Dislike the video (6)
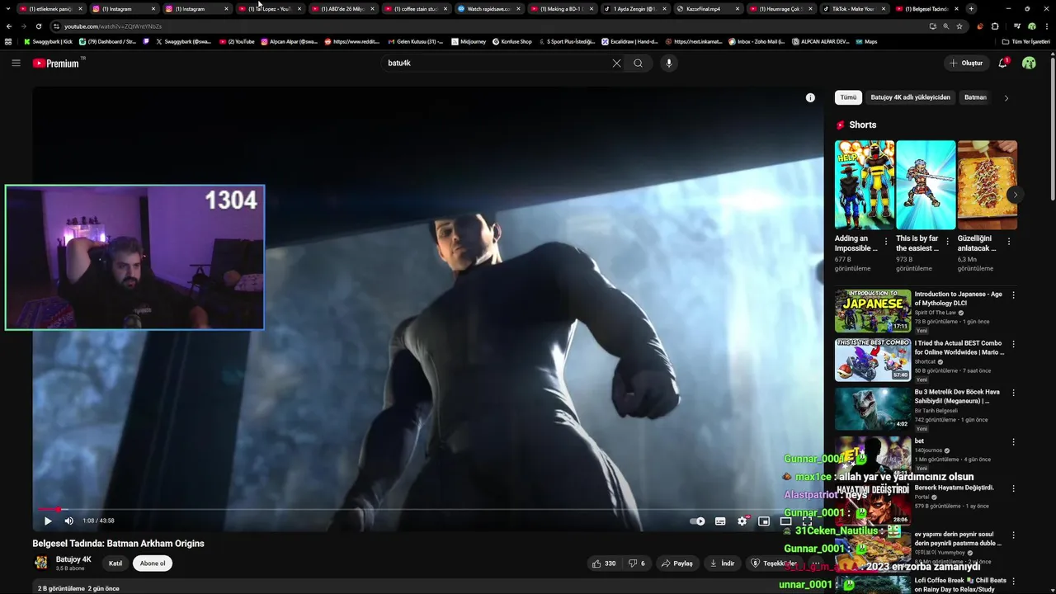The height and width of the screenshot is (594, 1056). click(637, 563)
